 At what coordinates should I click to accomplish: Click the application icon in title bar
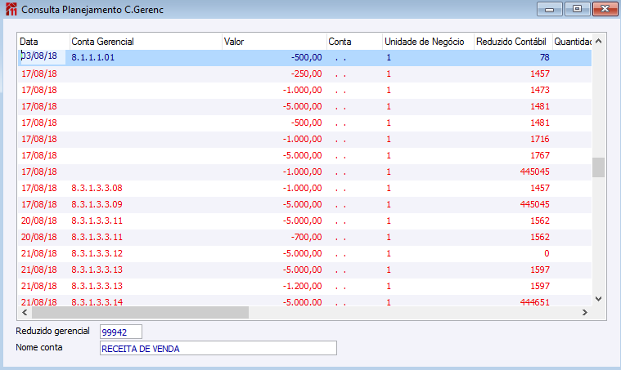point(11,9)
